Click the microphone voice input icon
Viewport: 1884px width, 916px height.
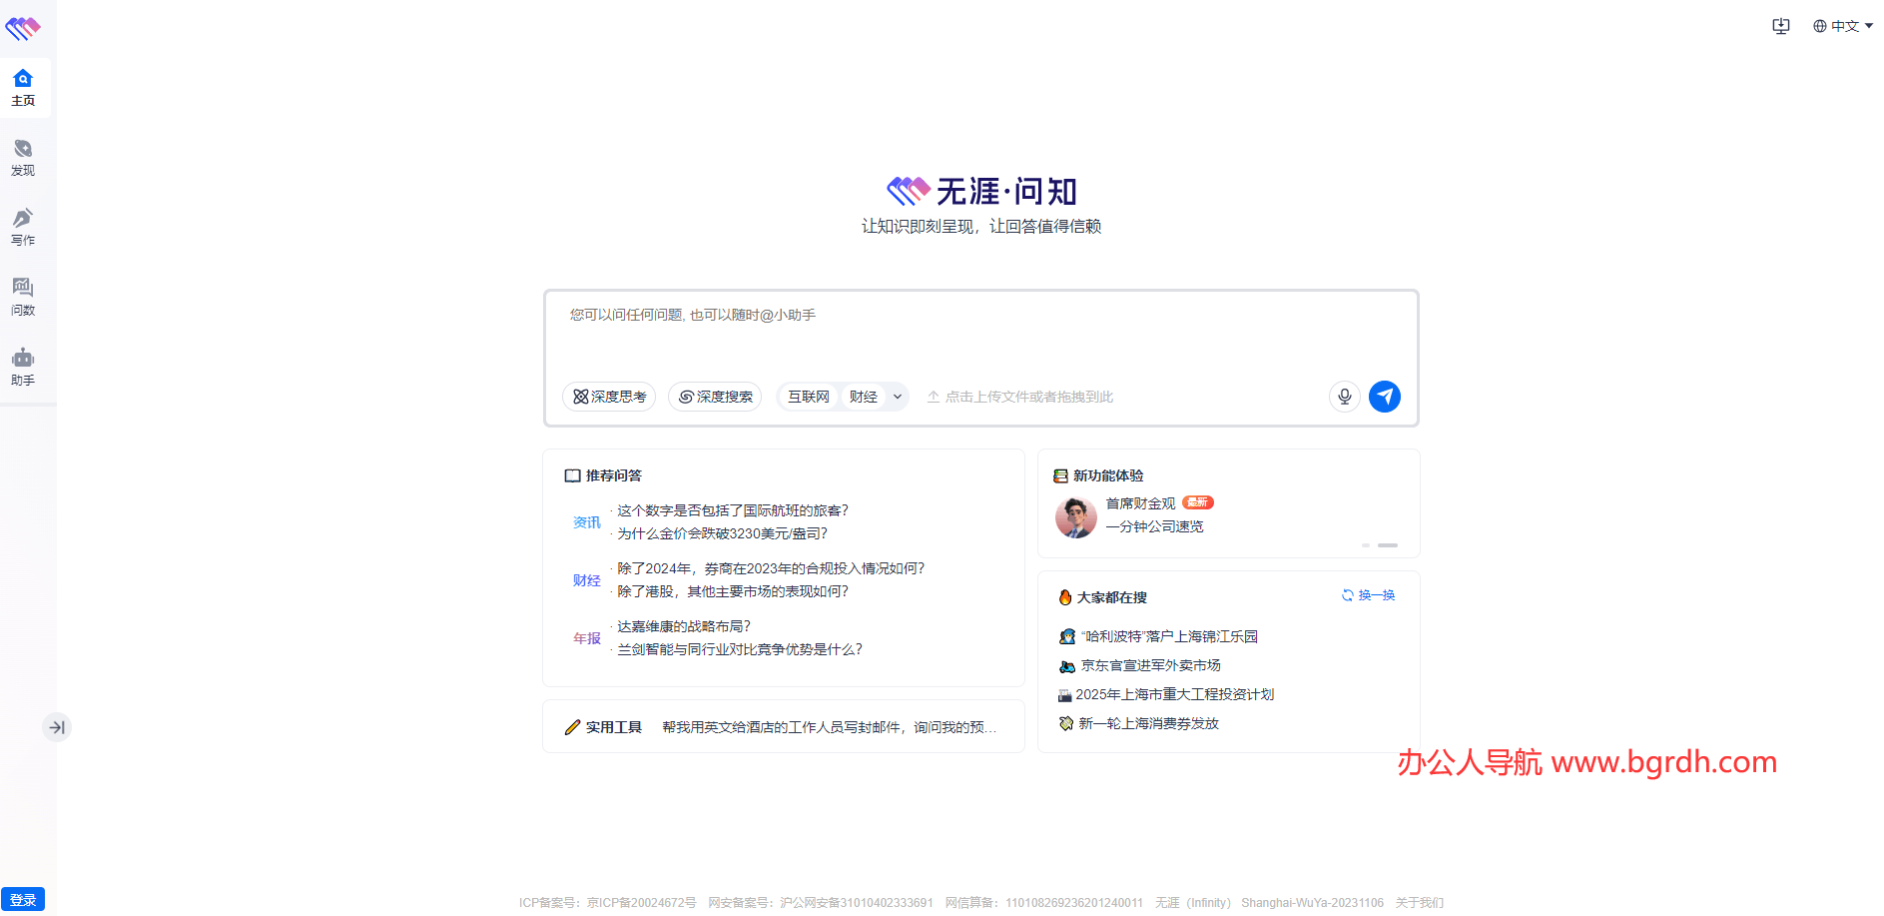pyautogui.click(x=1344, y=397)
